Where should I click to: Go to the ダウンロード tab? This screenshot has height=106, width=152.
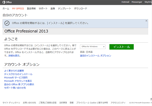click(x=81, y=8)
